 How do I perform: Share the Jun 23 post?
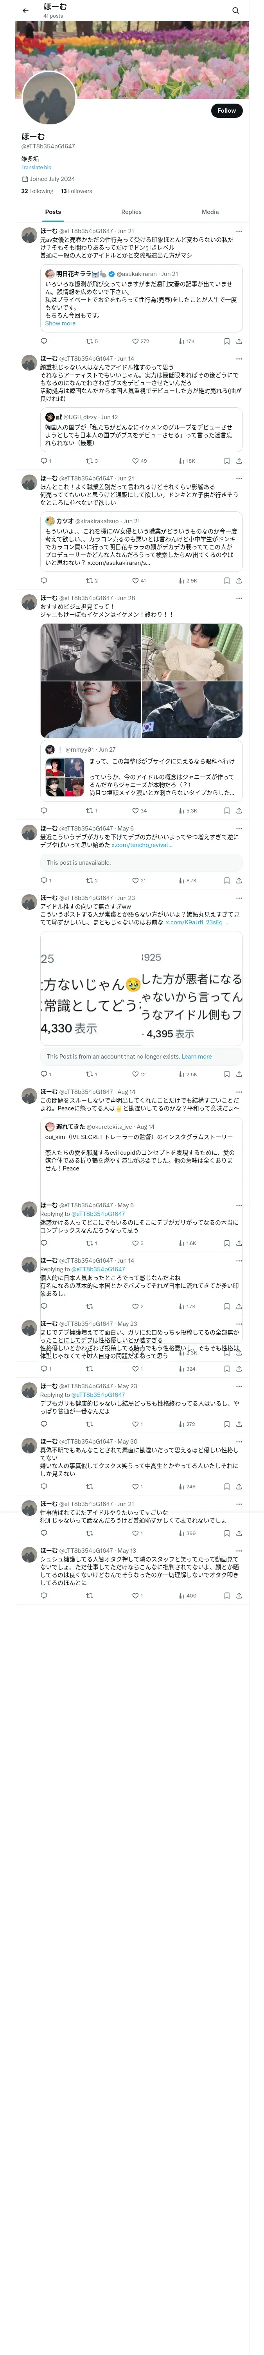coord(239,1074)
